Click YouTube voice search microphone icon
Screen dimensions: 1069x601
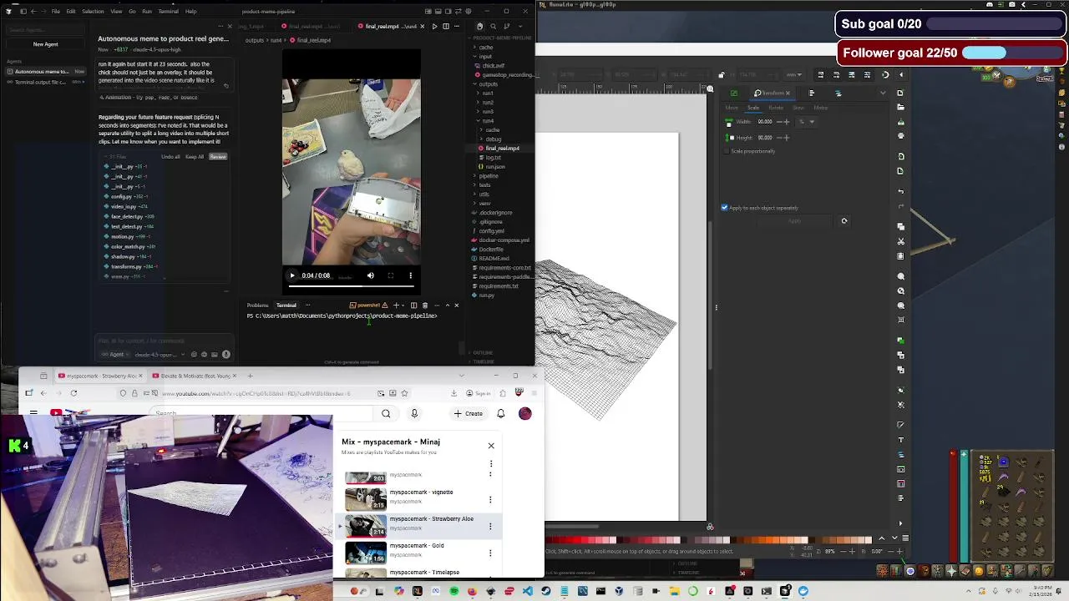[414, 414]
